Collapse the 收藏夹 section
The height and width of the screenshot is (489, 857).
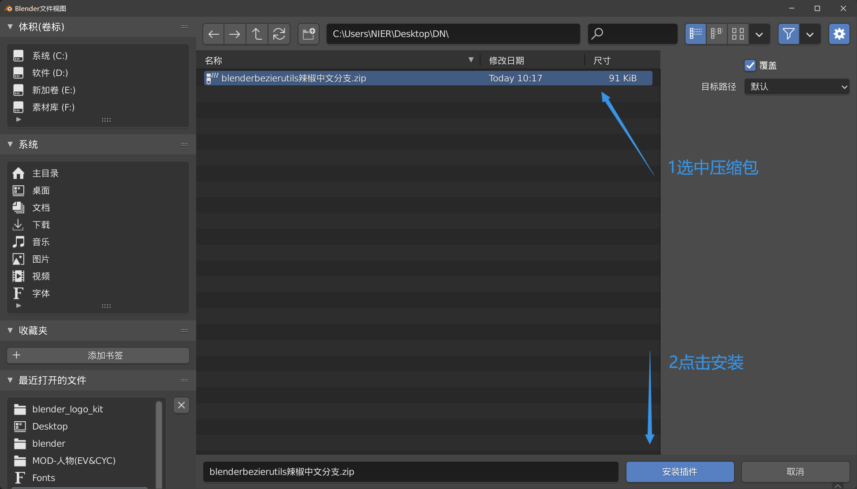pos(10,331)
